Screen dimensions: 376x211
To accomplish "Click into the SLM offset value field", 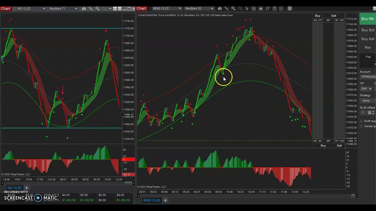I will [x=364, y=113].
